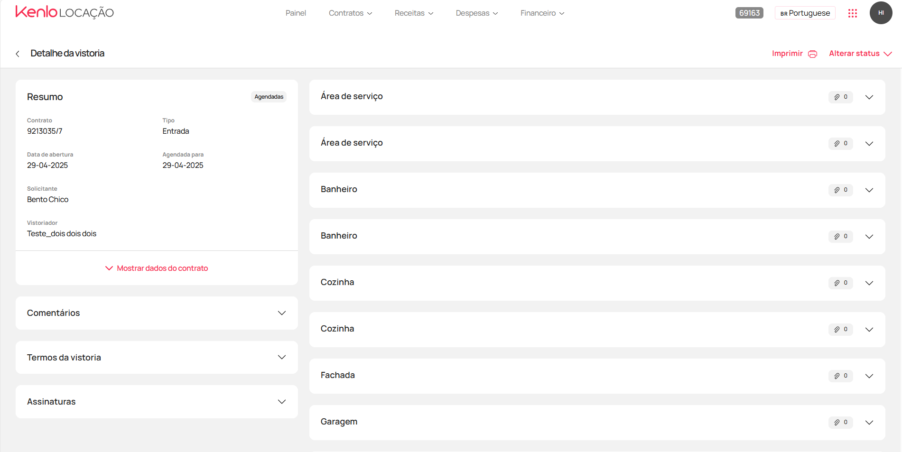Viewport: 902px width, 452px height.
Task: Click the attachment count badge on Fachada
Action: [x=841, y=376]
